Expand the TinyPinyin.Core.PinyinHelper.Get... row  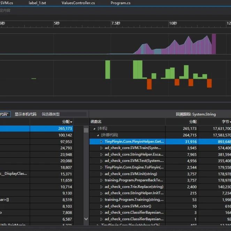click(101, 142)
